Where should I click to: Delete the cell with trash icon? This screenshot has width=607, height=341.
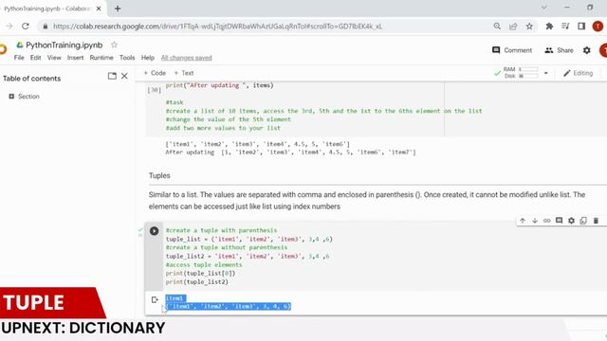tap(596, 221)
